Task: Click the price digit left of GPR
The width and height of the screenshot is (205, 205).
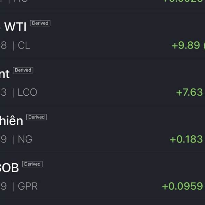Action: 3,186
